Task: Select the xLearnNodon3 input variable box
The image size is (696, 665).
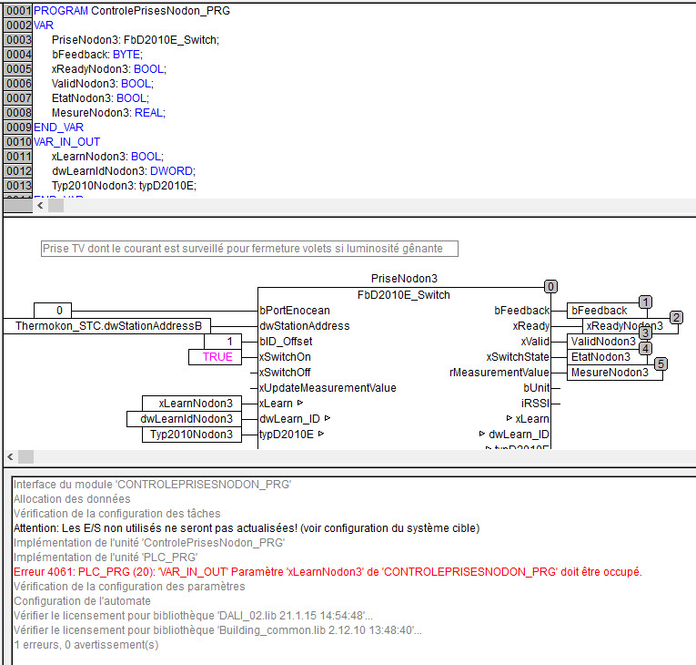Action: (x=192, y=404)
